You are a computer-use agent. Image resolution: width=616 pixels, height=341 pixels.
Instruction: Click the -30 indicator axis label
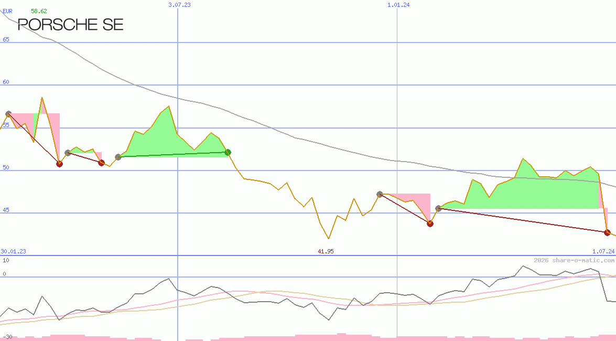(x=7, y=337)
